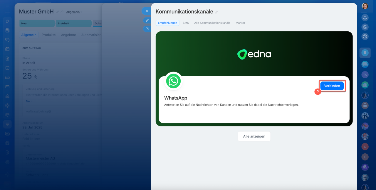Click the Verbinden button for WhatsApp
The image size is (376, 190).
pos(332,86)
